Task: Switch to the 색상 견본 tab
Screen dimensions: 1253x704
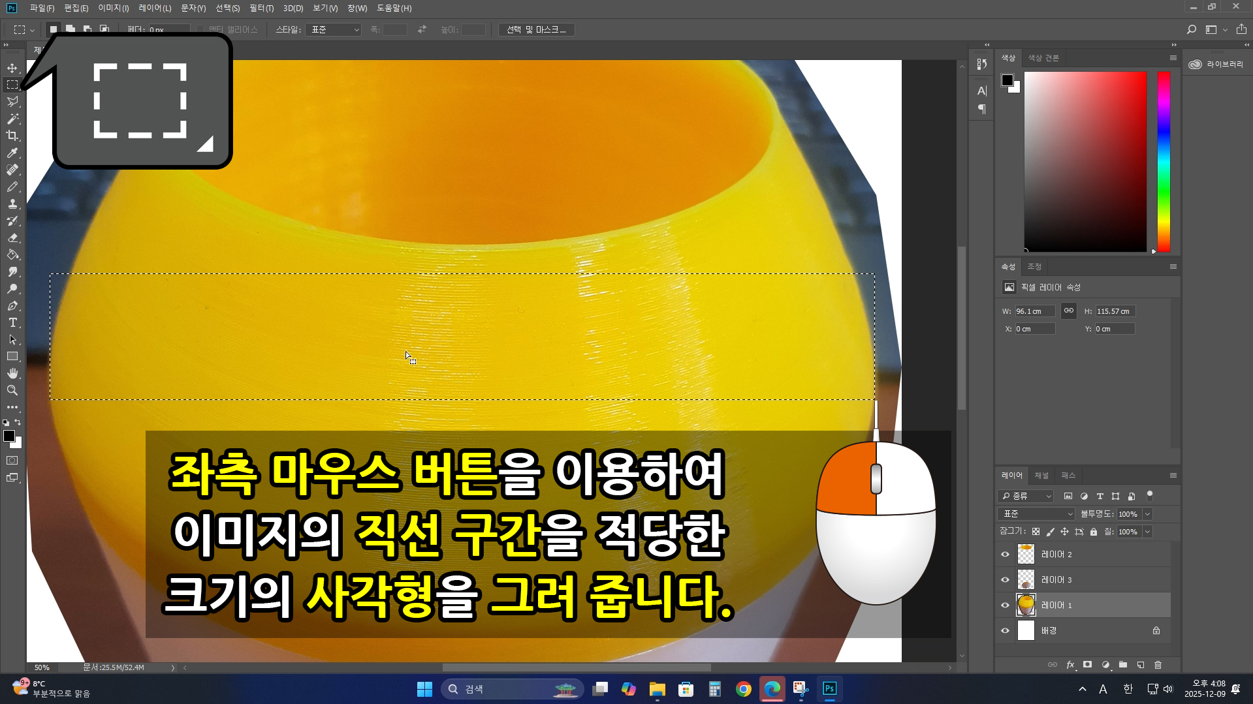Action: [1043, 57]
